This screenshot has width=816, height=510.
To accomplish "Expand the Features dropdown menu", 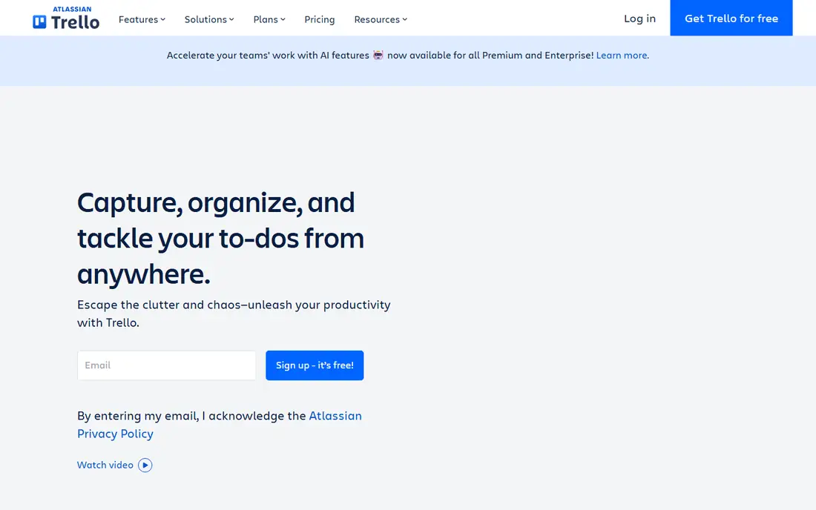I will [x=142, y=19].
